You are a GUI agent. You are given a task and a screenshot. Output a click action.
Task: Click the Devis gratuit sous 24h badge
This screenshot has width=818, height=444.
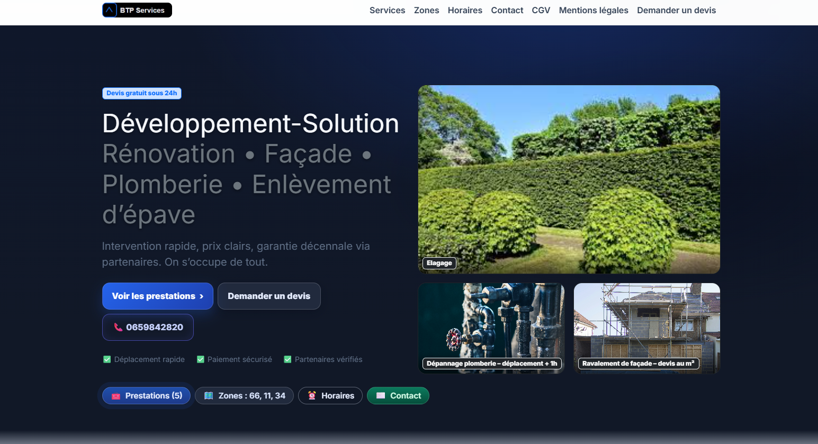[142, 93]
